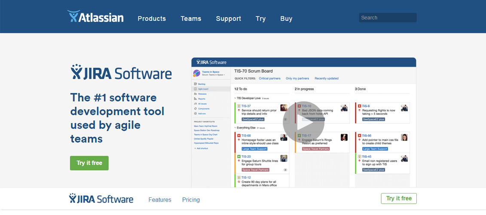Click the red bug icon on TIS-68
The image size is (486, 215).
pos(239,135)
